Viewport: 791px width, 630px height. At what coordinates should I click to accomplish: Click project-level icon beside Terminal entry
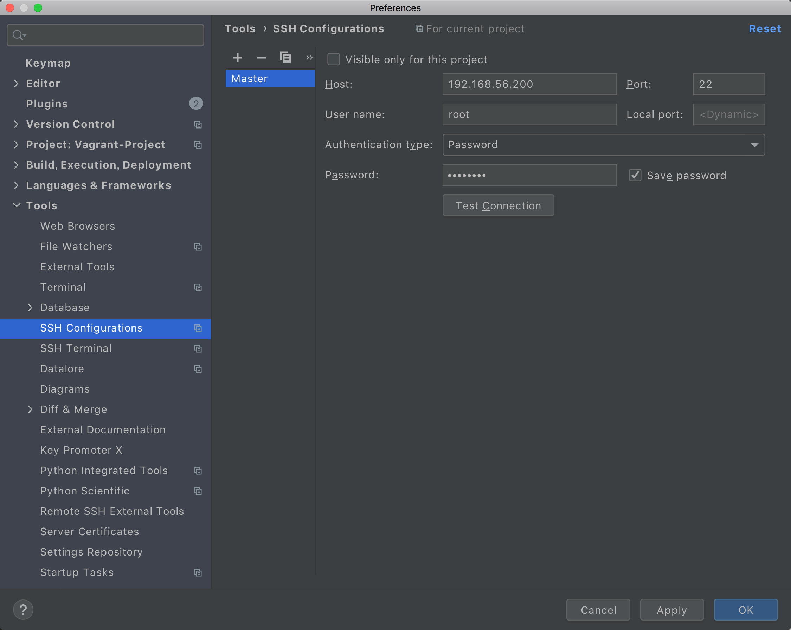pyautogui.click(x=198, y=287)
